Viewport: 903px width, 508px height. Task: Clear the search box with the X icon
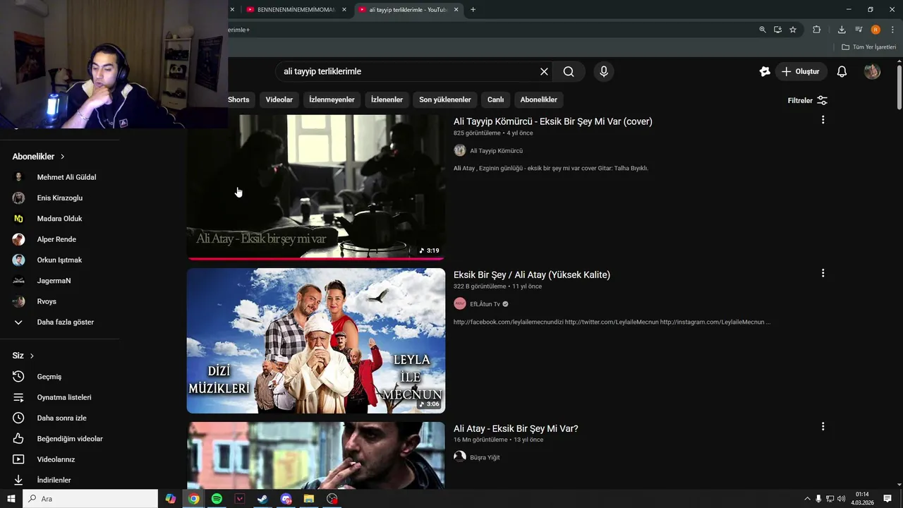544,71
